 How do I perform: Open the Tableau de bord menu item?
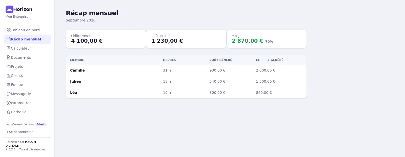coord(27,30)
